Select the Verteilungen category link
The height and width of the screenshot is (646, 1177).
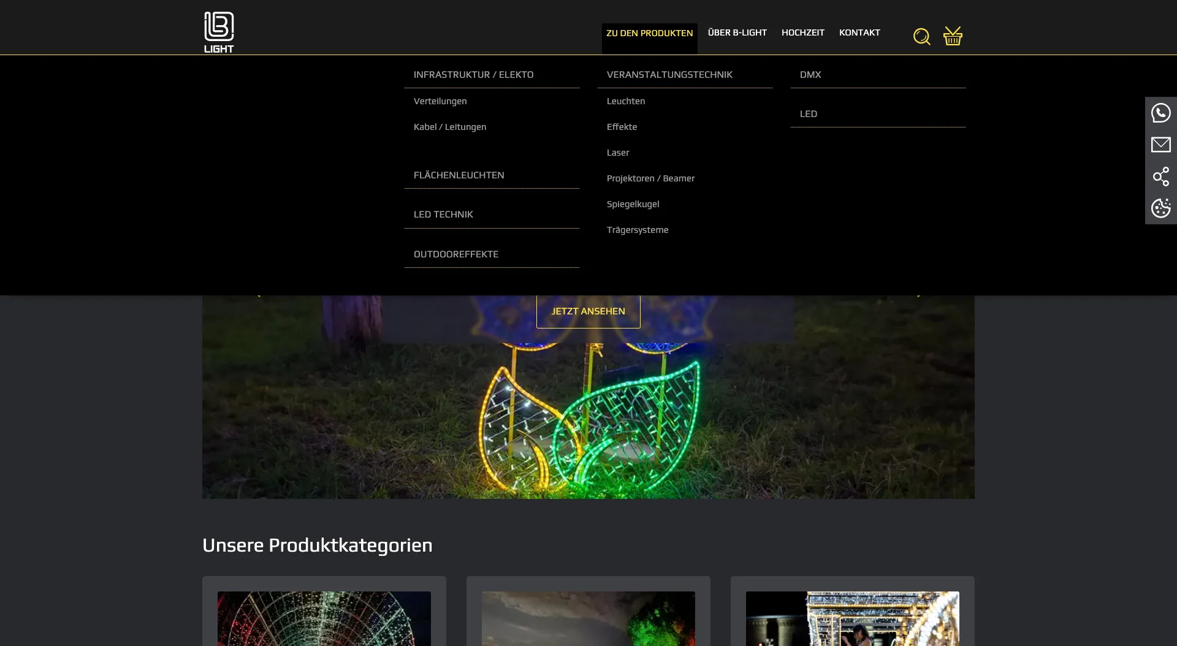coord(440,101)
